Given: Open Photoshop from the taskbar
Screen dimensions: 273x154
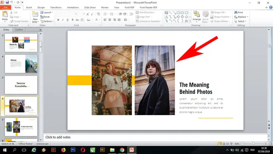Looking at the screenshot, I should click(x=73, y=150).
